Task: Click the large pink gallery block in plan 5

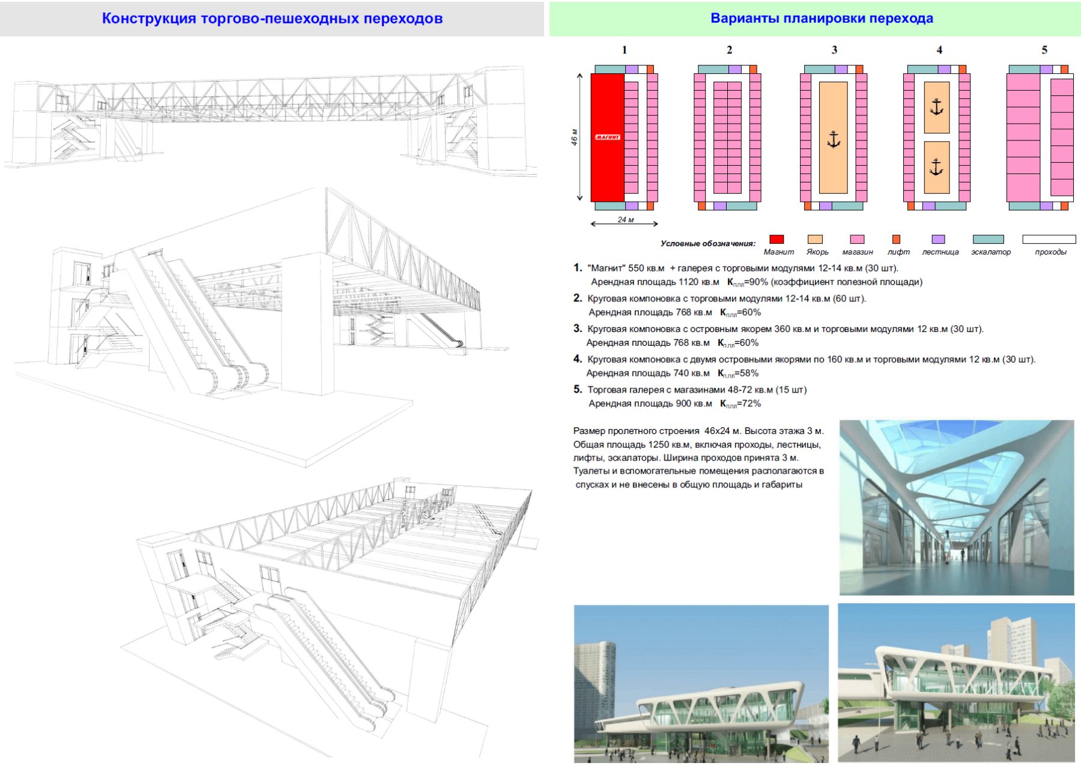Action: click(1023, 137)
